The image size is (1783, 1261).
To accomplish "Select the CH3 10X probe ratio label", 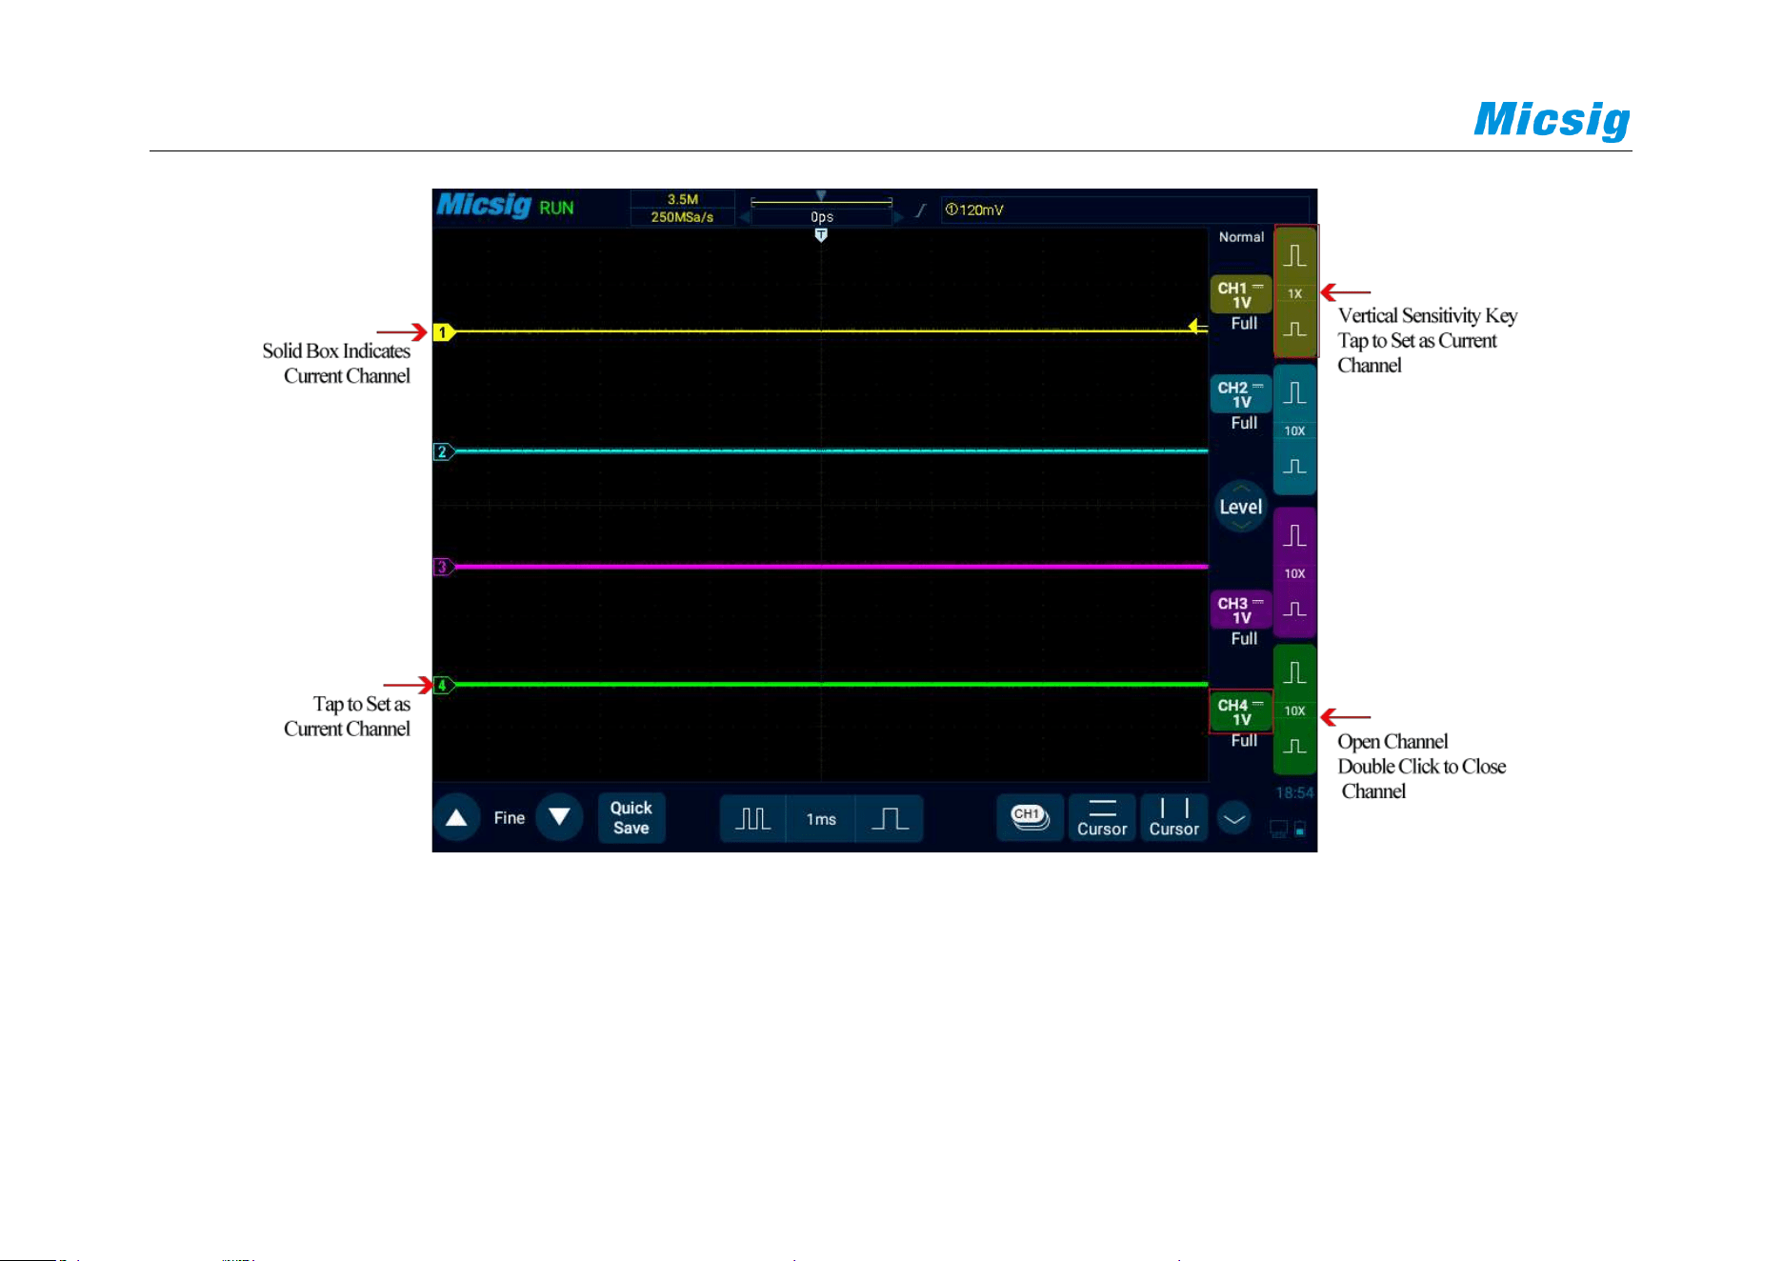I will tap(1295, 573).
